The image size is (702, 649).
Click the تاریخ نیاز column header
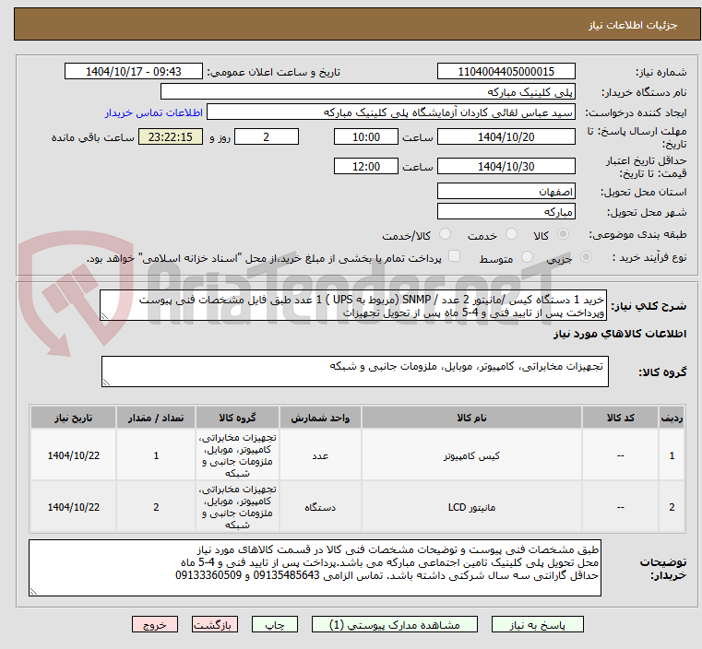tap(74, 418)
